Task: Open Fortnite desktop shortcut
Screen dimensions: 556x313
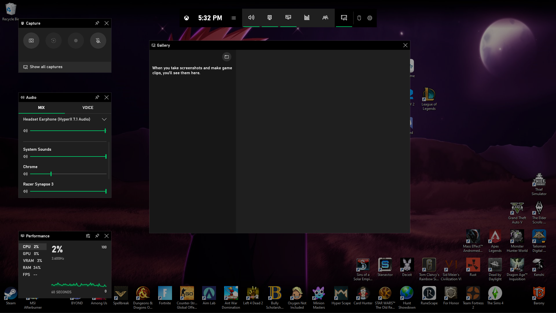Action: pyautogui.click(x=165, y=296)
